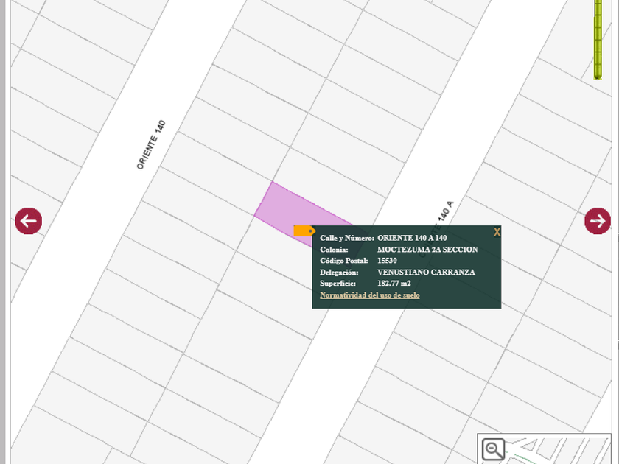Click postal code value 15530
The width and height of the screenshot is (619, 464).
(x=388, y=261)
